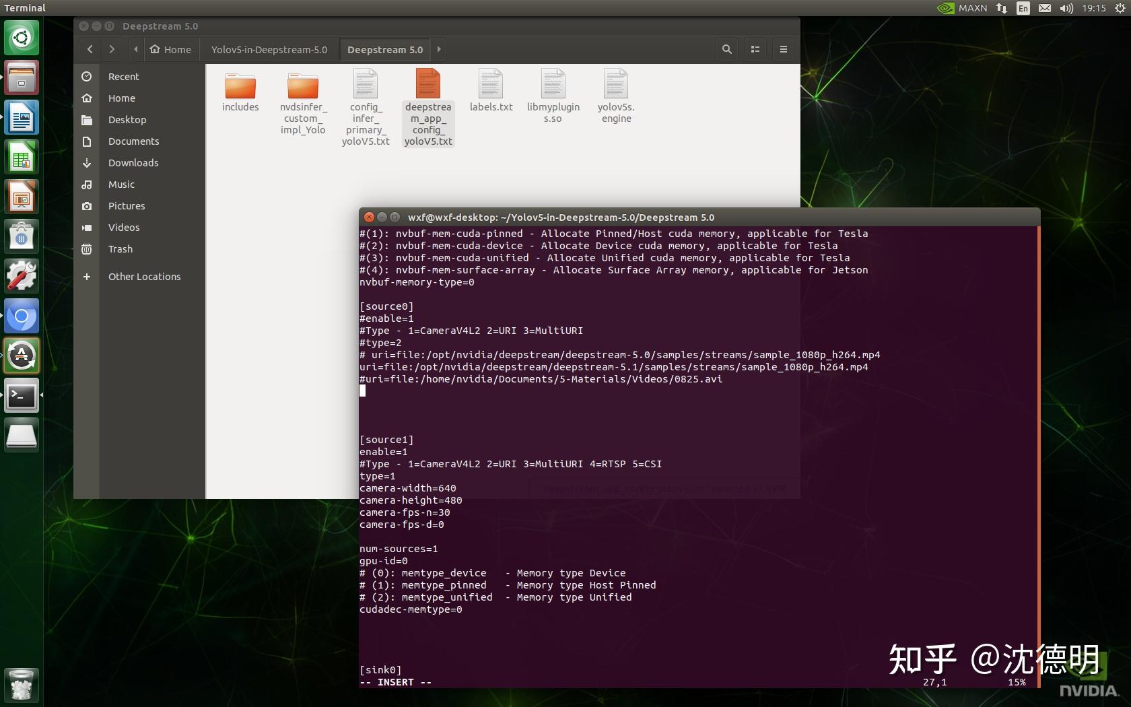1131x707 pixels.
Task: Open the sound volume indicator
Action: [x=1066, y=8]
